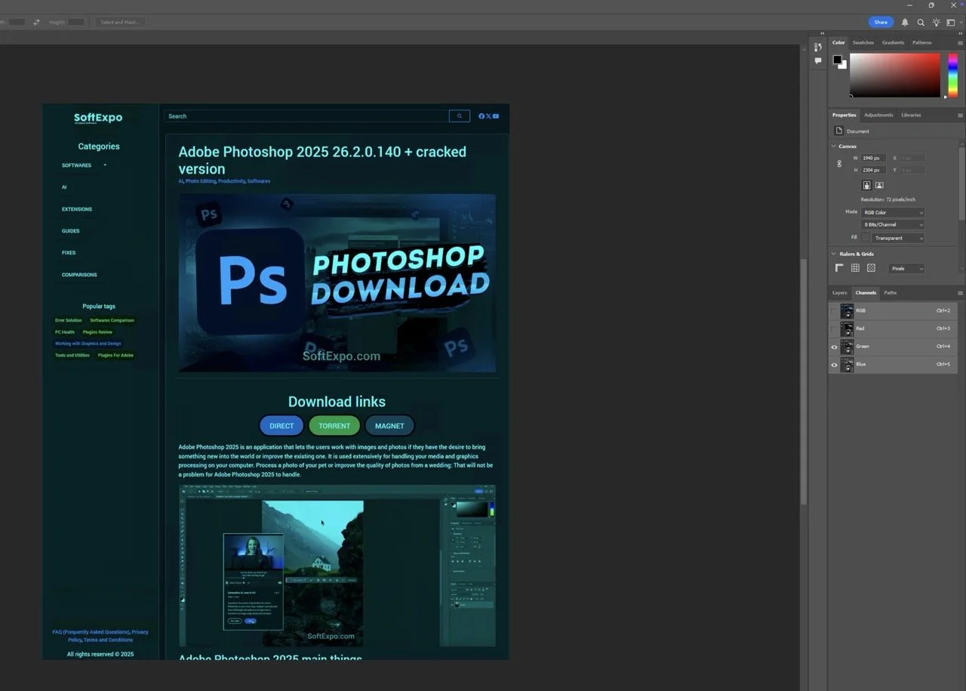Image resolution: width=966 pixels, height=691 pixels.
Task: Switch to the Swatches tab
Action: [x=863, y=42]
